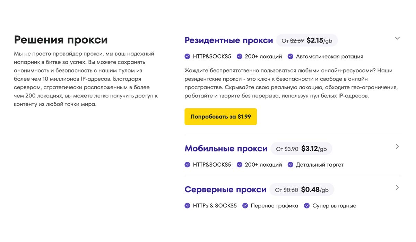Click checkmark icon next to Детальный таргет
The height and width of the screenshot is (242, 416).
pyautogui.click(x=291, y=165)
